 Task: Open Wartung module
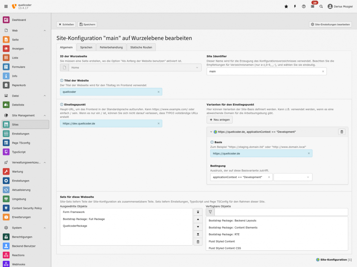tap(25, 171)
